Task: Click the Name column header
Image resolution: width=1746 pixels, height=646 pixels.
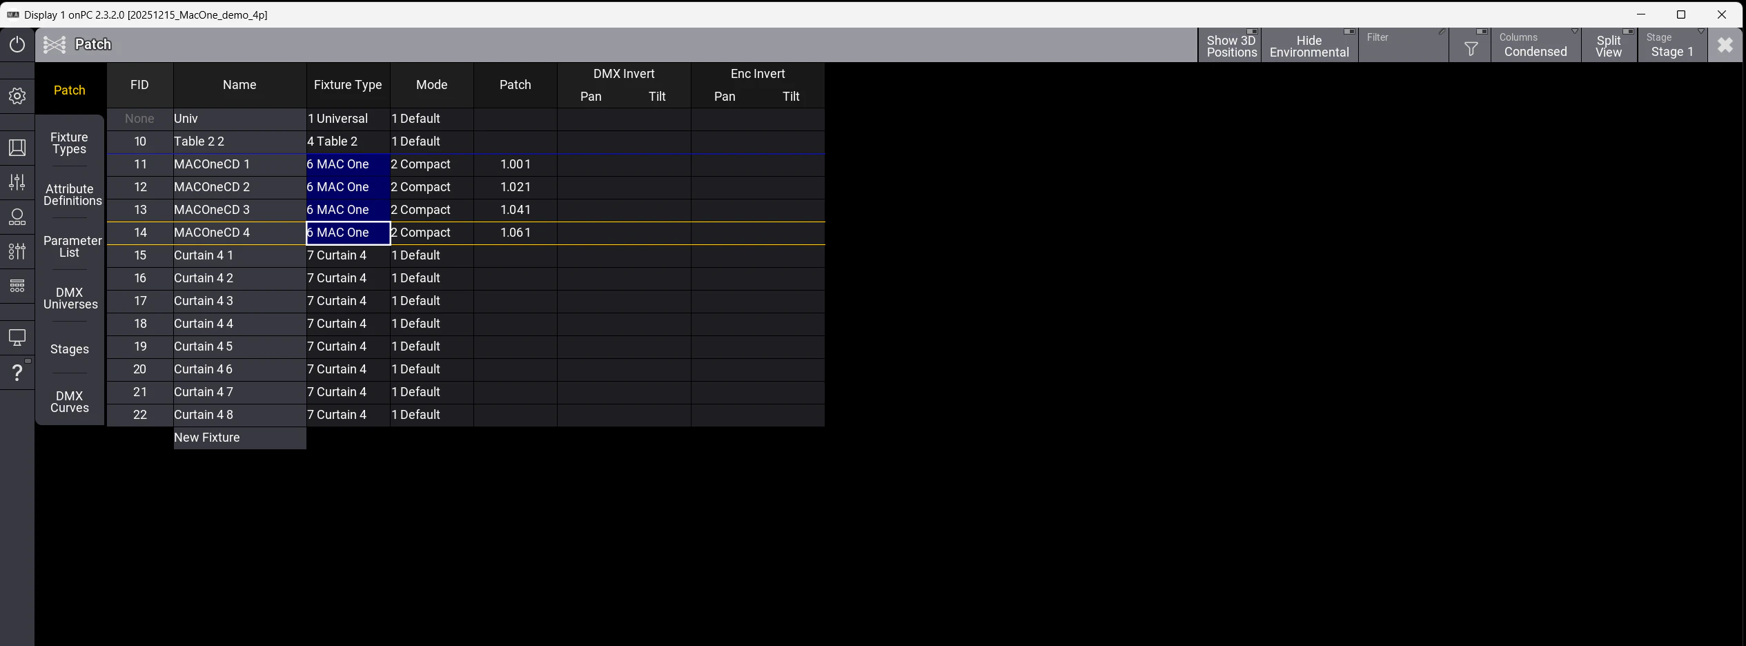Action: point(239,85)
